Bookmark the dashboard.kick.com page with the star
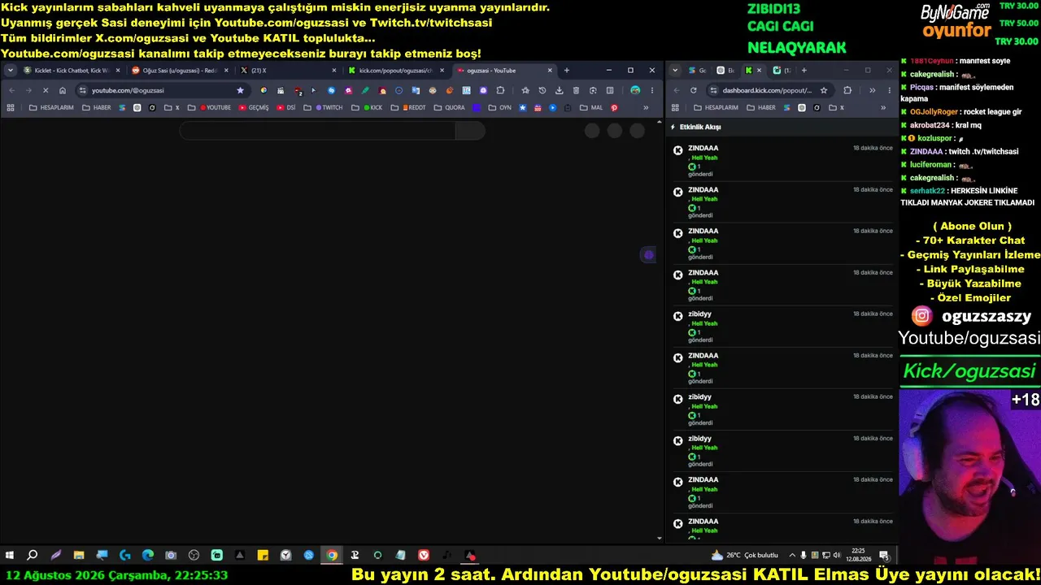This screenshot has height=585, width=1041. click(x=824, y=90)
